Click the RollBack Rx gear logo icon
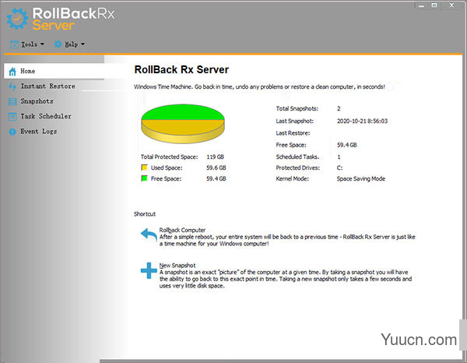Image resolution: width=467 pixels, height=363 pixels. click(x=17, y=19)
